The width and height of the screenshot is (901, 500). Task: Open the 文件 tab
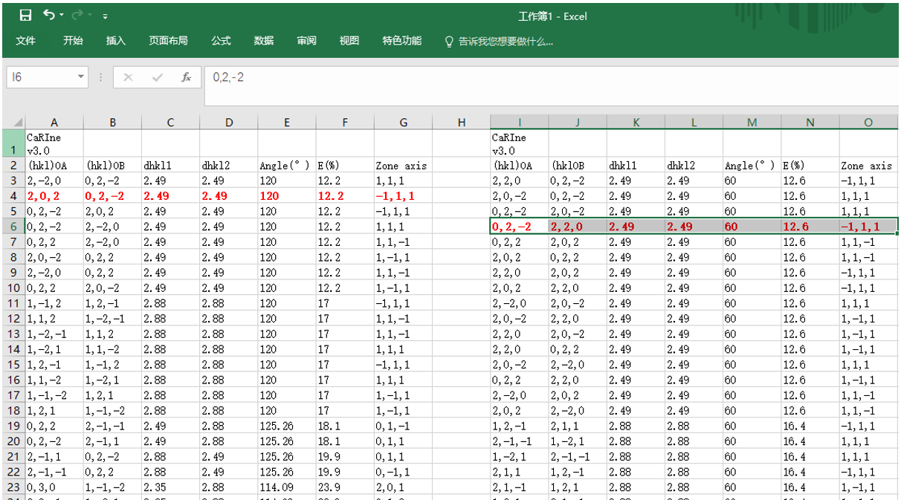tap(26, 41)
